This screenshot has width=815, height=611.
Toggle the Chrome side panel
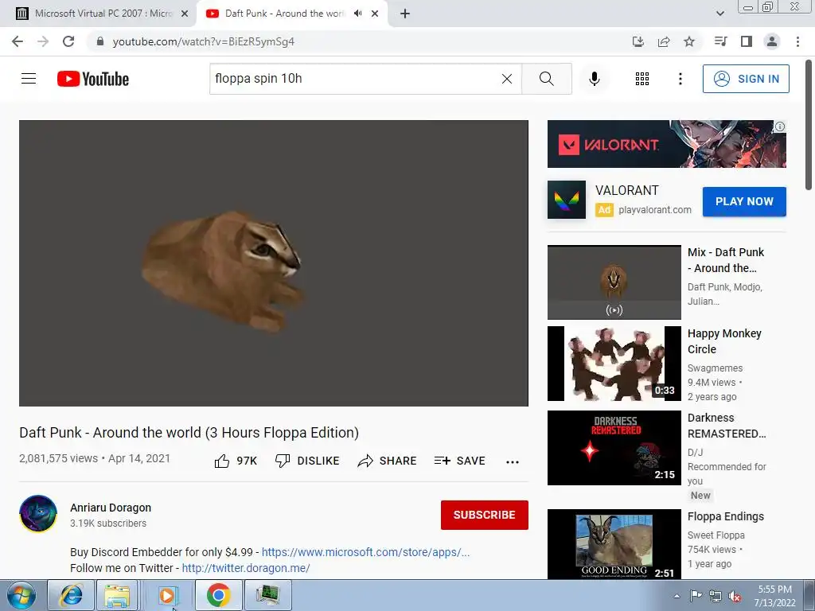coord(747,41)
